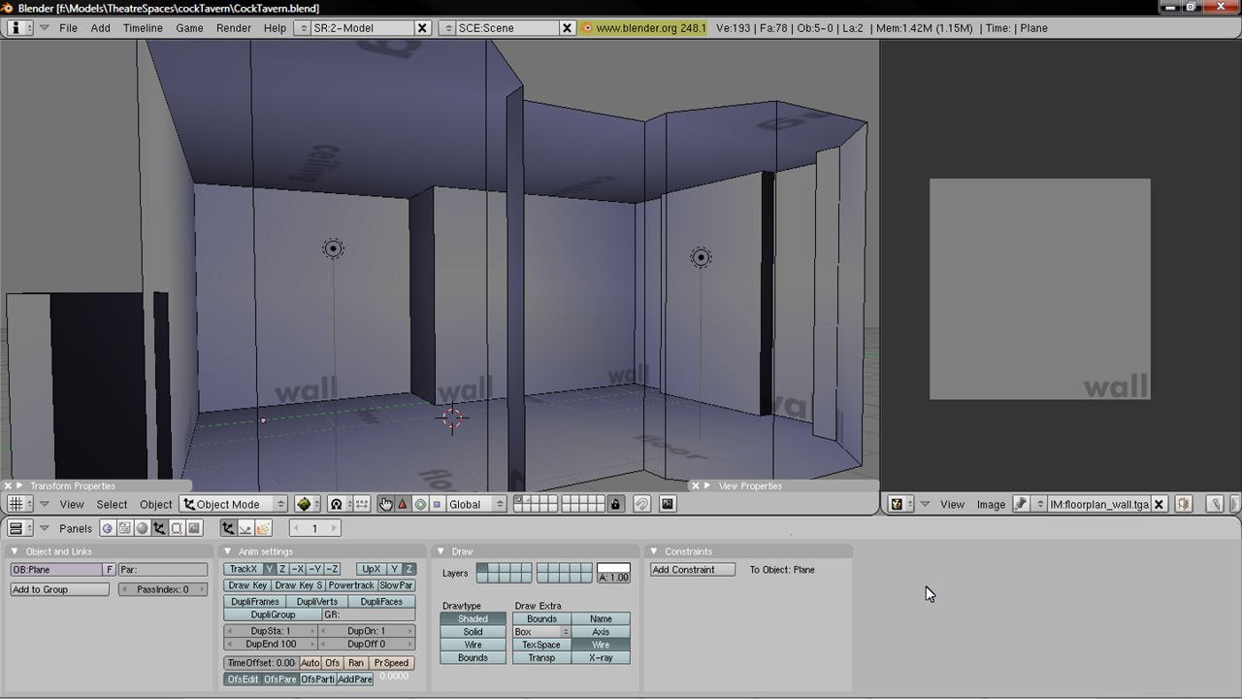Click the lock layers padlock icon

(615, 504)
